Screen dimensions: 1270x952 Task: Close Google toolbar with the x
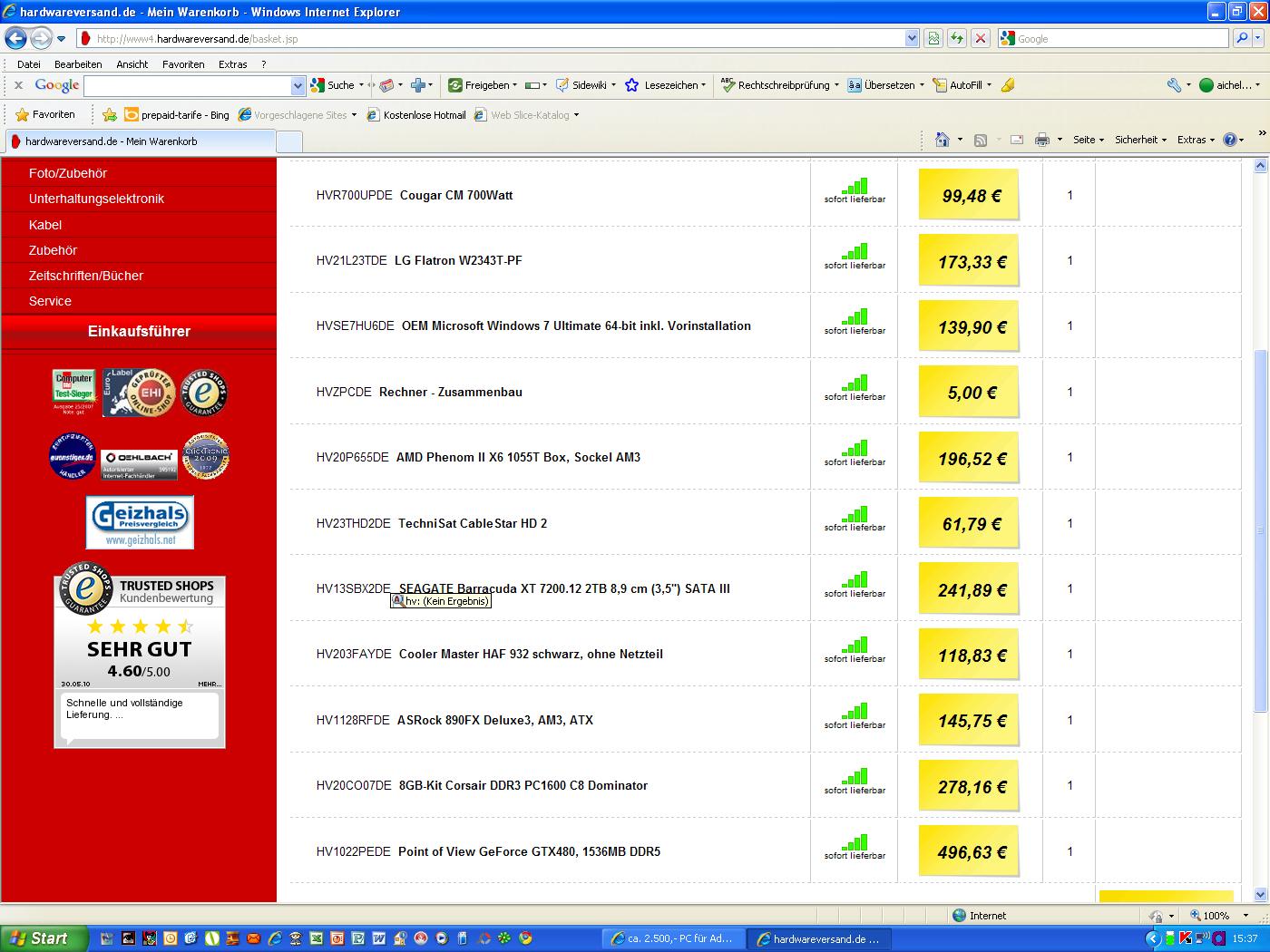click(x=18, y=85)
